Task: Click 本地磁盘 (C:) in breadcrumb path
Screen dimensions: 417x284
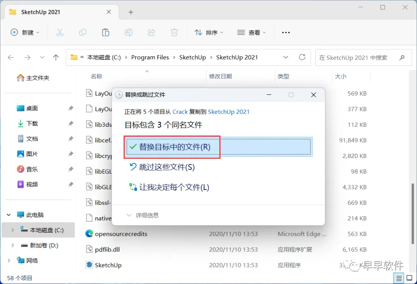Action: 104,57
